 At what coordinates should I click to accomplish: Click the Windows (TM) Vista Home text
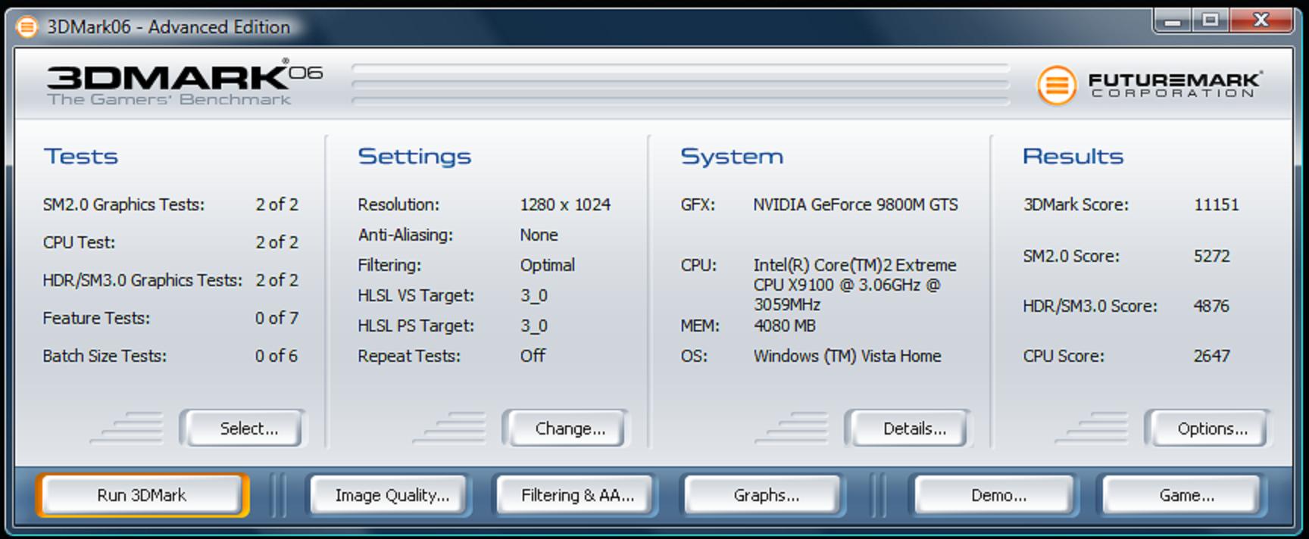click(x=847, y=356)
